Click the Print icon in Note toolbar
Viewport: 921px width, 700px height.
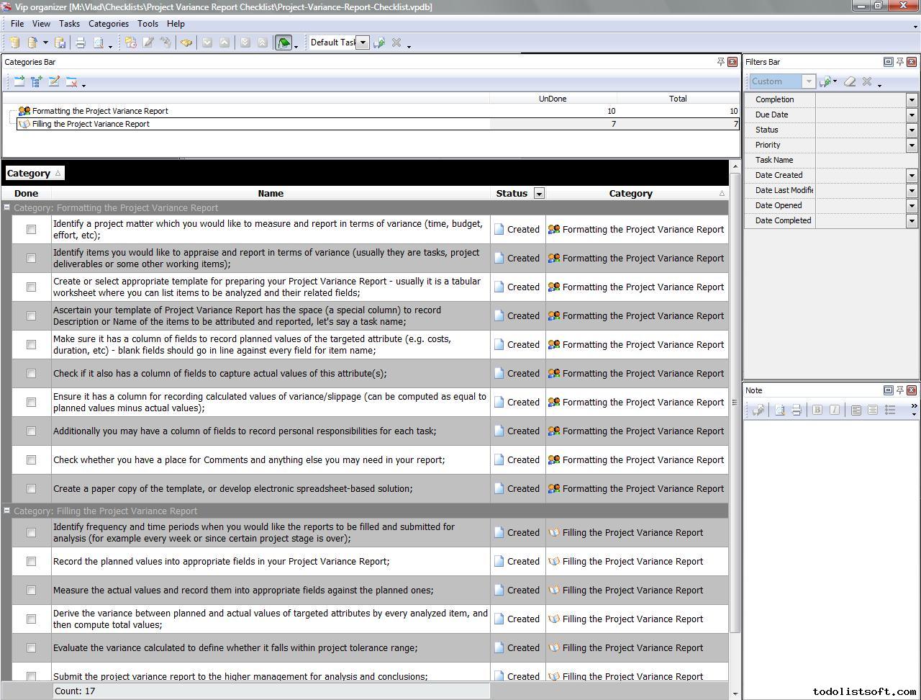pos(797,410)
